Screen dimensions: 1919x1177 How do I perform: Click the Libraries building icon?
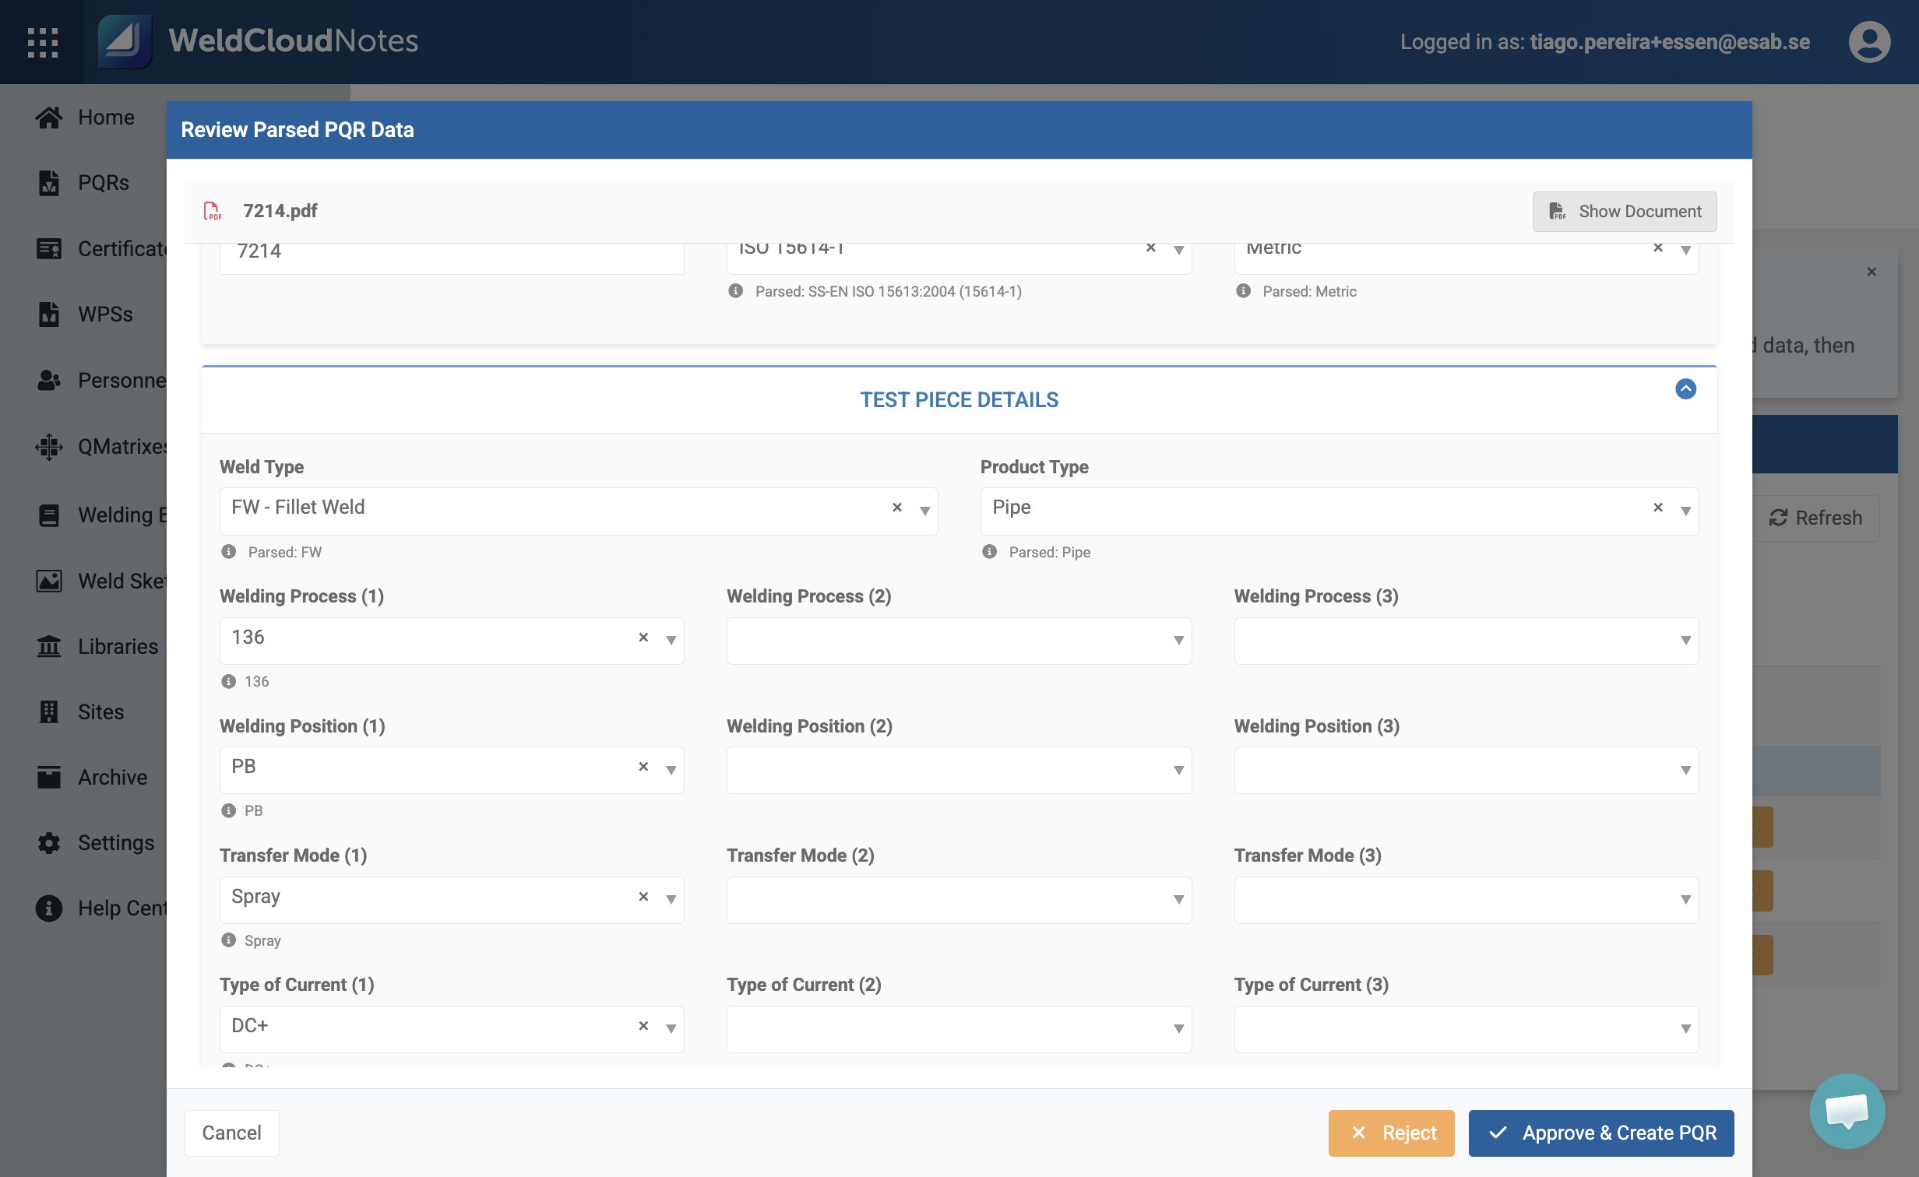[x=49, y=647]
